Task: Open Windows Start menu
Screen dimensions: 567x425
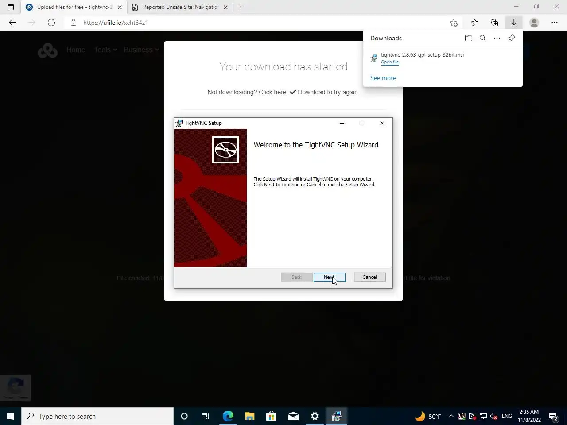Action: click(11, 416)
